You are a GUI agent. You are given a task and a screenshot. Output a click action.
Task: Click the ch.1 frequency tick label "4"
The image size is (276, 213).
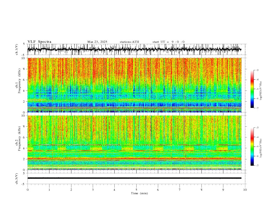tap(25, 91)
